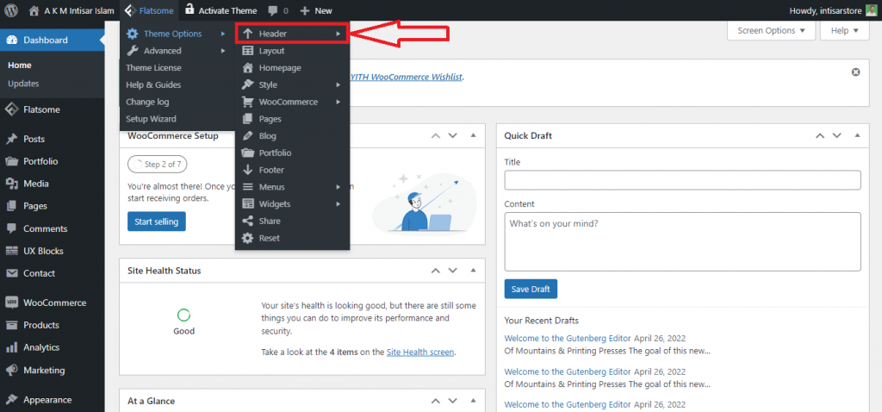Click the Widgets icon in submenu
882x412 pixels.
point(247,203)
